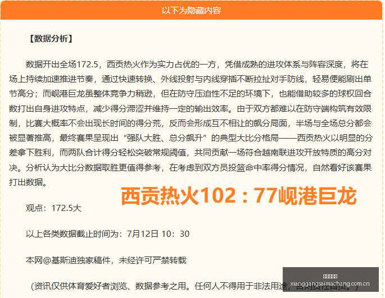Click the disclaimer line starting 资讯仅供体育爱好者浏览

click(x=194, y=286)
